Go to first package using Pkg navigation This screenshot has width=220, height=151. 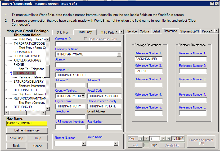[141, 139]
